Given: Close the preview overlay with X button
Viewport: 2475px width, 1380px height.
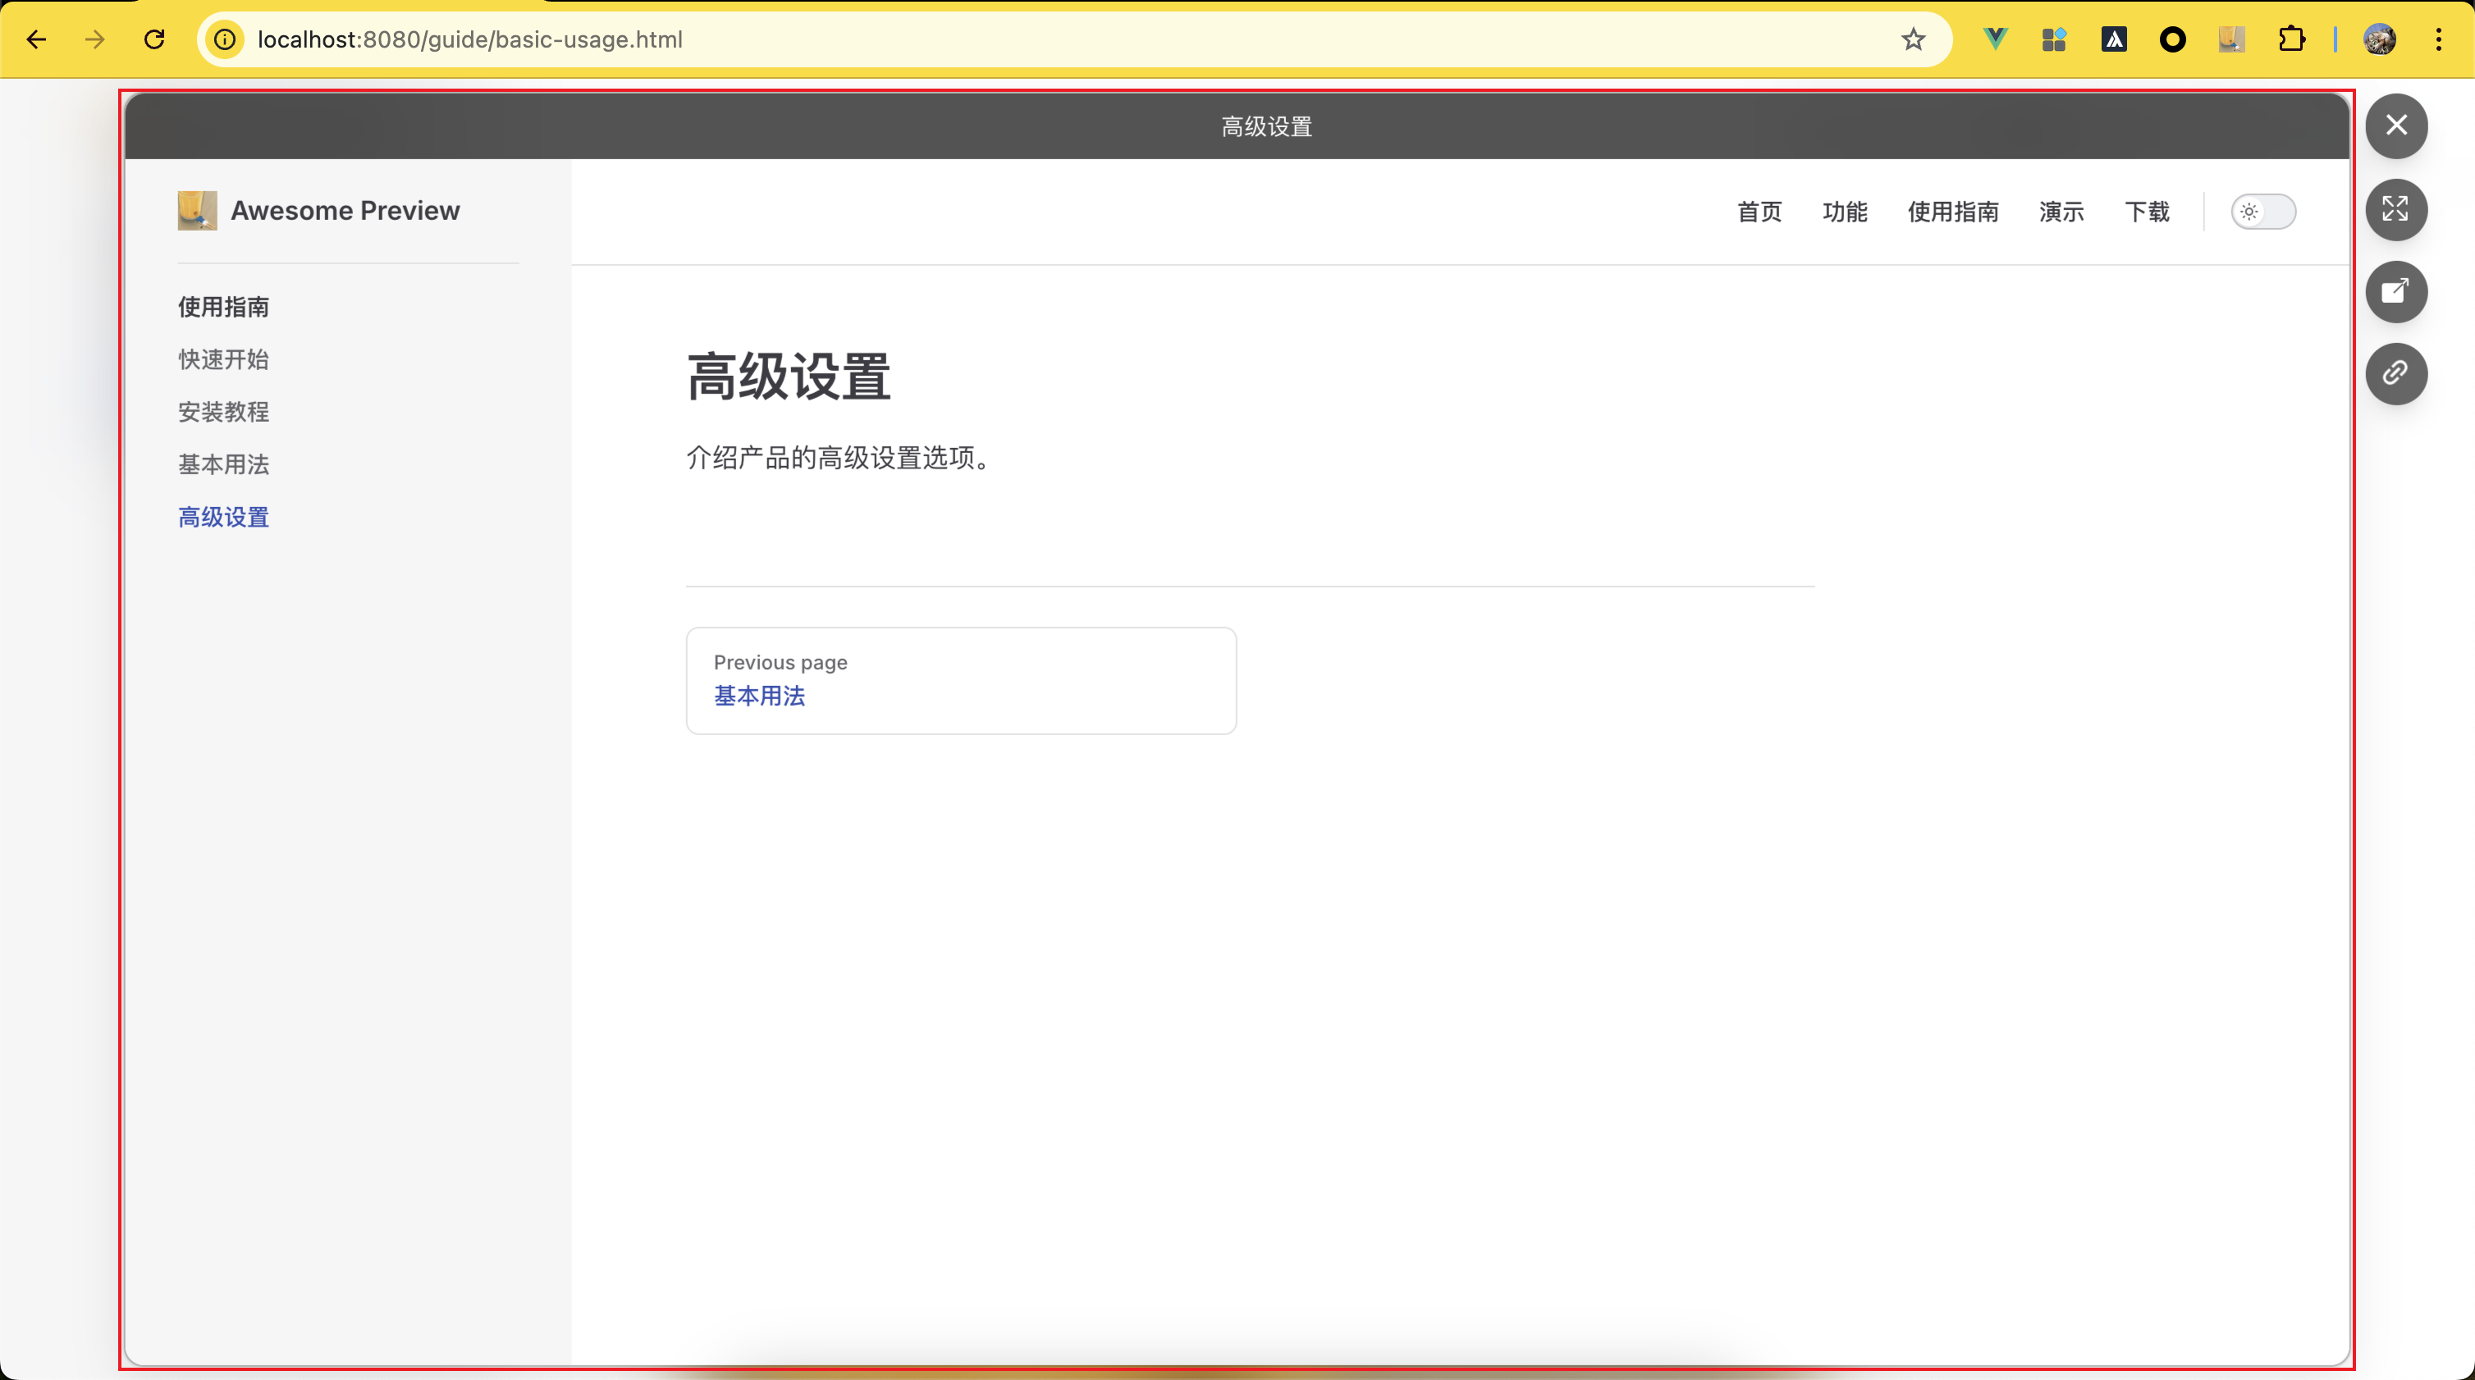Looking at the screenshot, I should (x=2395, y=126).
